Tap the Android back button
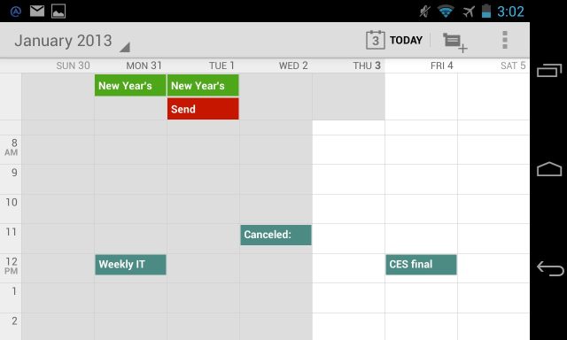567x340 pixels. pyautogui.click(x=550, y=268)
